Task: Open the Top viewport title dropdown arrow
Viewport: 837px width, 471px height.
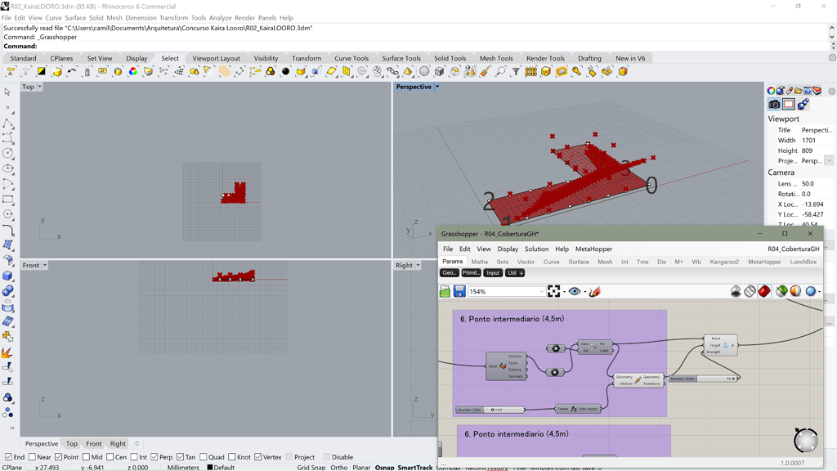Action: click(39, 87)
